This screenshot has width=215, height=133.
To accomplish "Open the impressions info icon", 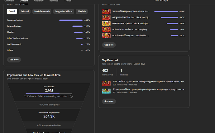I will (71, 96).
